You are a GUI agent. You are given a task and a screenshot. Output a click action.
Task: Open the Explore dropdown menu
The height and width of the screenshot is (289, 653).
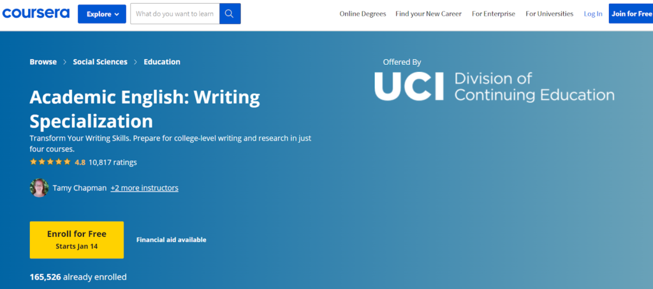pos(102,13)
